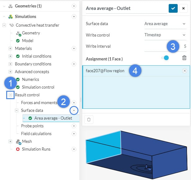Click the Simulations icon

11,16
